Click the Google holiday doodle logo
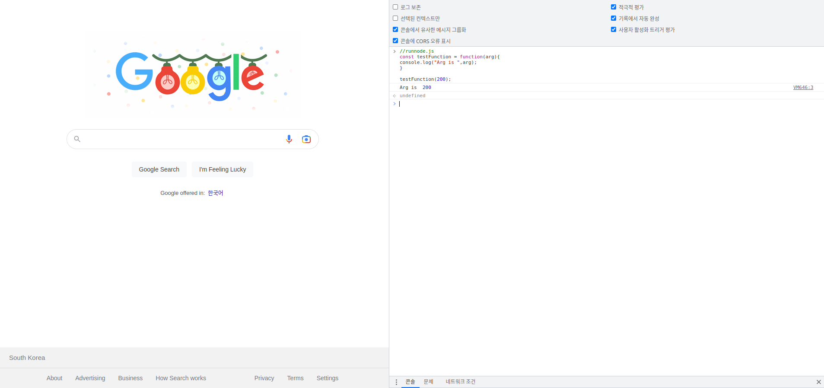 click(x=192, y=74)
